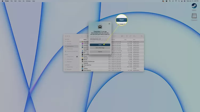Open the Finder group-by dropdown
The width and height of the screenshot is (200, 112).
(x=123, y=36)
